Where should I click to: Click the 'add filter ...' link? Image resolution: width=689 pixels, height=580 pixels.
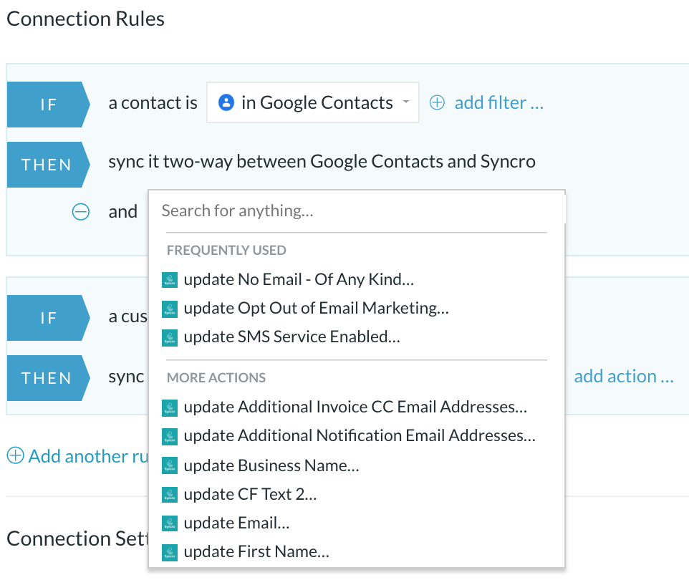tap(498, 103)
